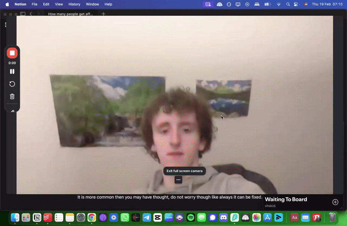This screenshot has height=226, width=347.
Task: Open Control Center
Action: point(296,4)
